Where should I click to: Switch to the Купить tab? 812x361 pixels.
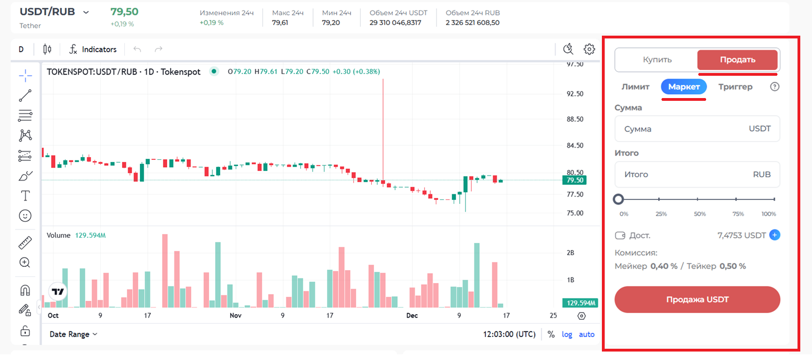click(657, 60)
